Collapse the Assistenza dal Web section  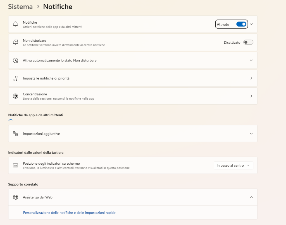pos(251,197)
